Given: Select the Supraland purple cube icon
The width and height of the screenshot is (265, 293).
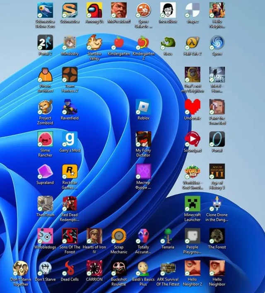Looking at the screenshot, I should (45, 172).
